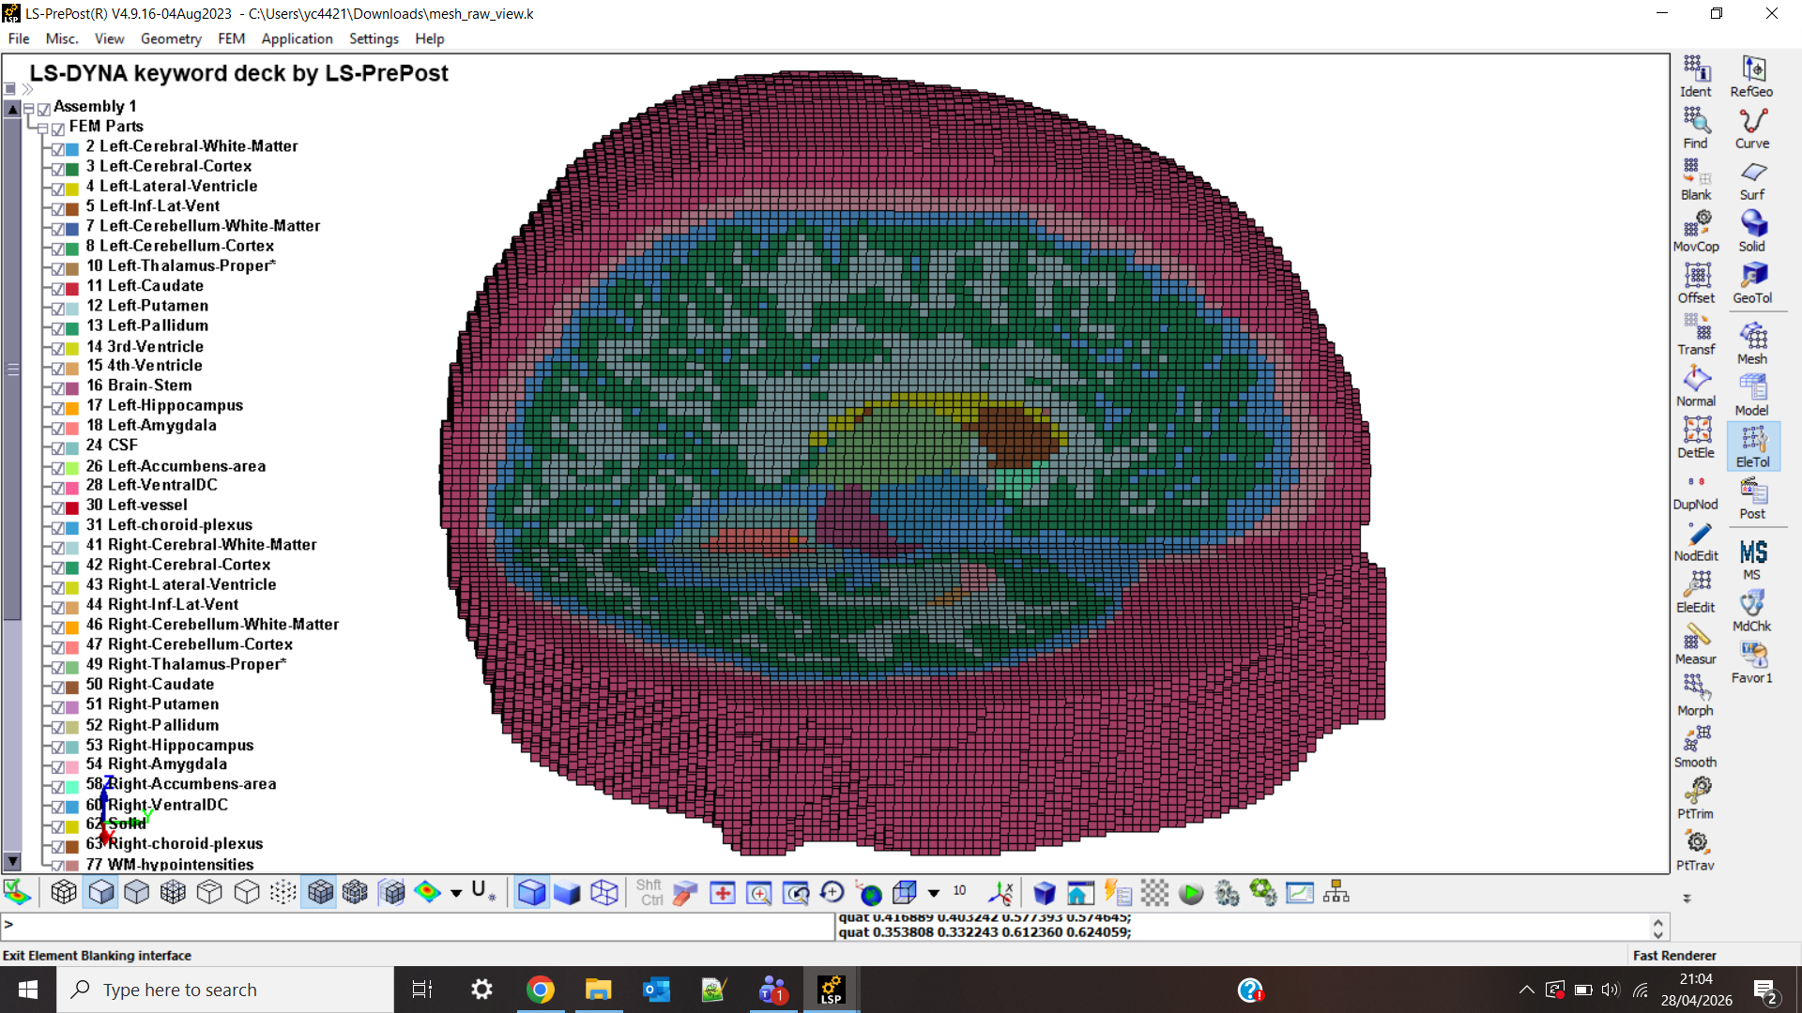The height and width of the screenshot is (1013, 1802).
Task: Click the wireframe cube render icon
Action: point(604,892)
